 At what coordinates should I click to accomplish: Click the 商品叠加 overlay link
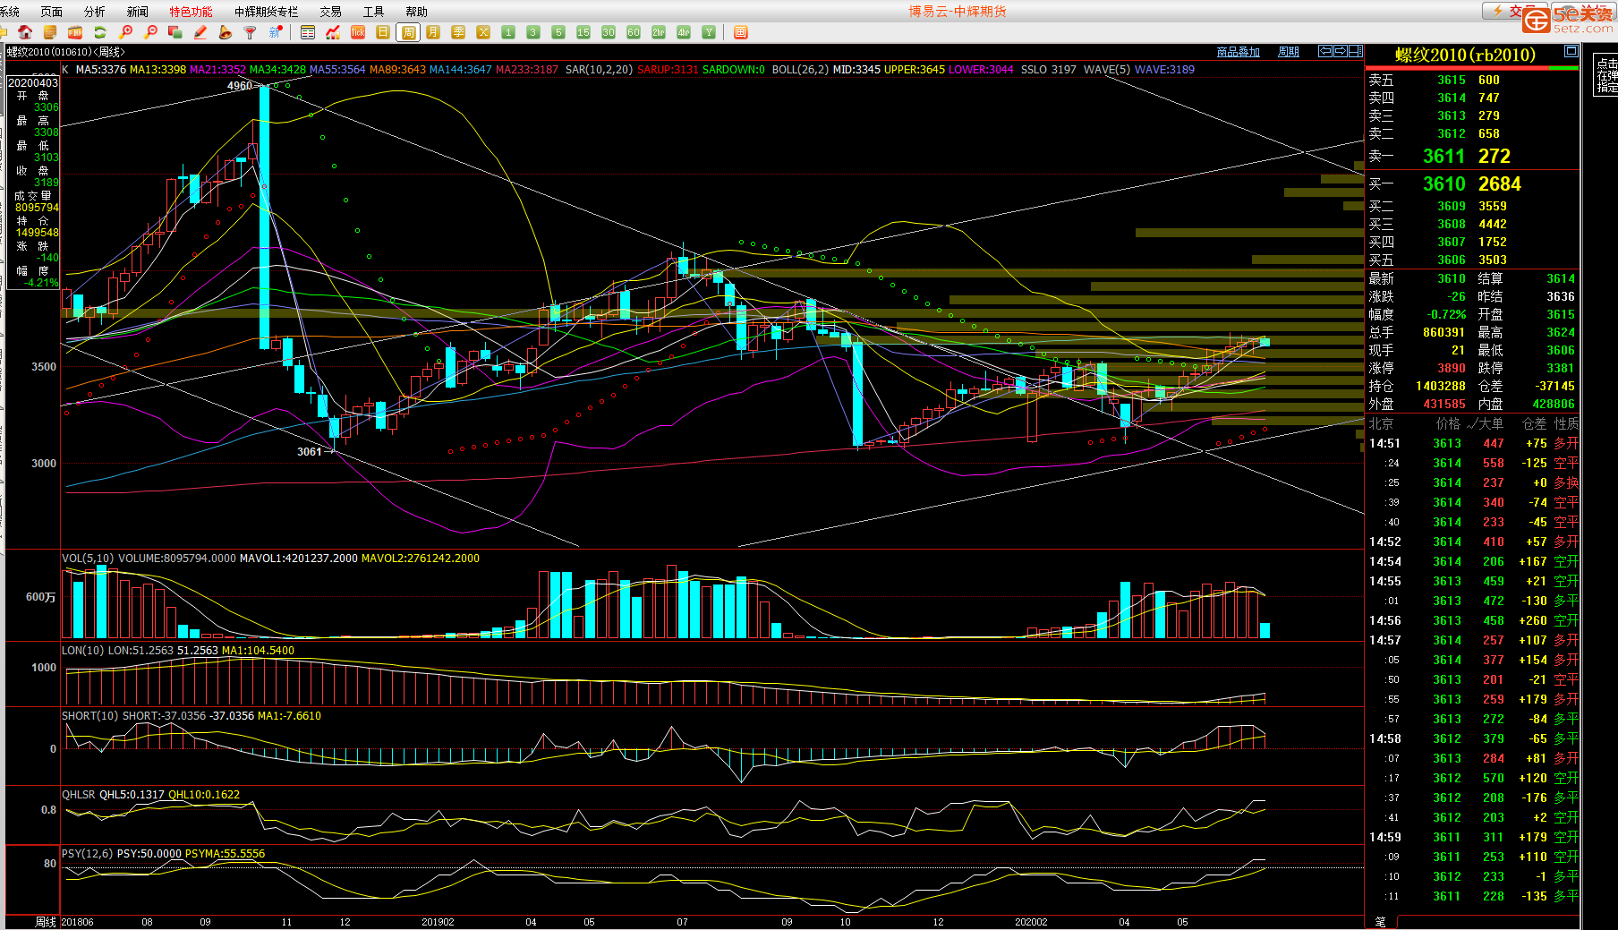point(1239,52)
